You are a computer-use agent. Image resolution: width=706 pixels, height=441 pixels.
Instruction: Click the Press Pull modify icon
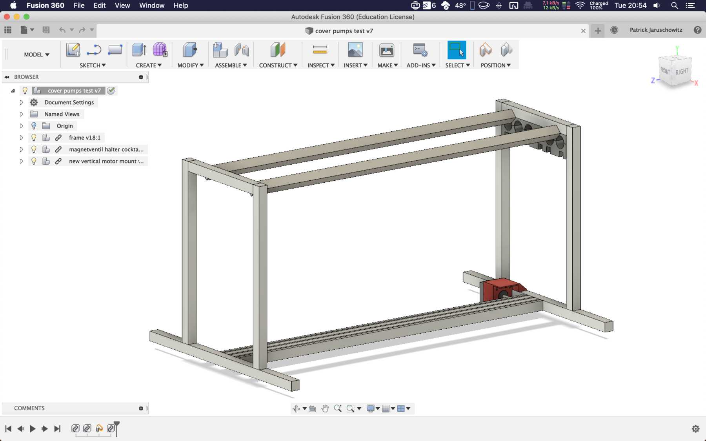(x=190, y=50)
